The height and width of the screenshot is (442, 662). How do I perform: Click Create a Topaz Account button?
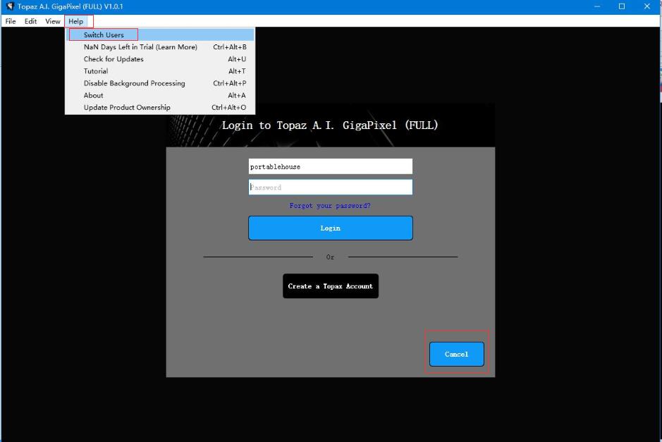tap(330, 286)
